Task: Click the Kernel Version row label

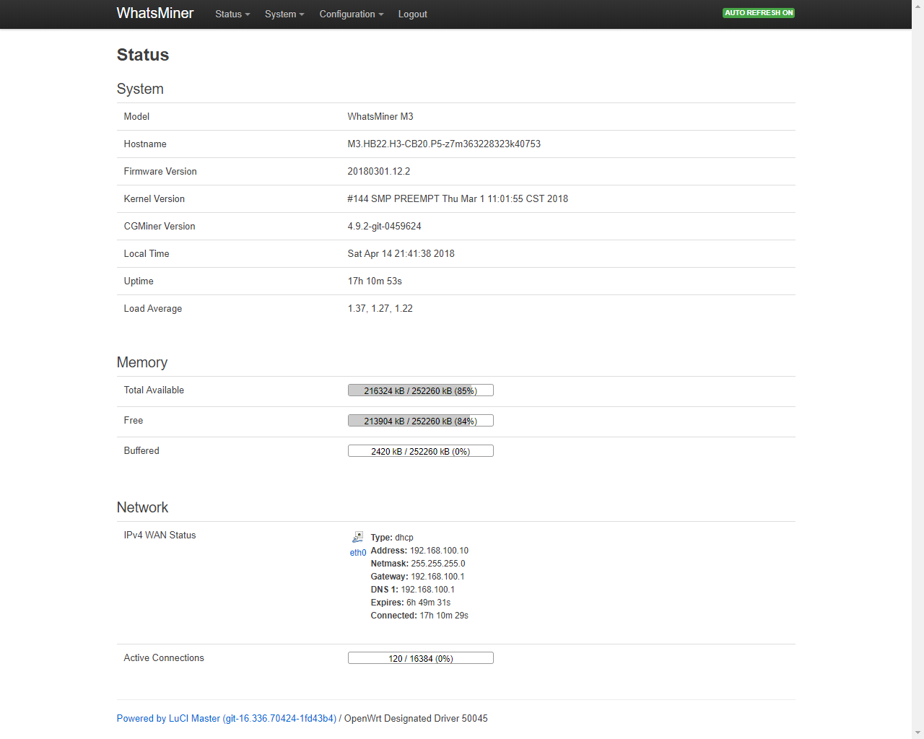Action: coord(154,198)
